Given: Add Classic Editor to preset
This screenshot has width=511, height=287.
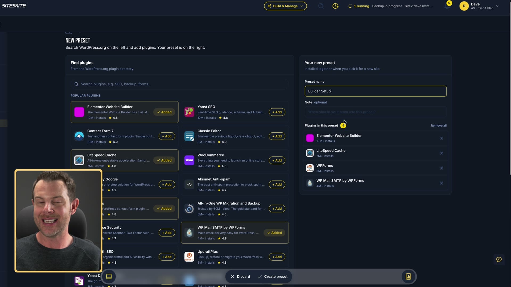Looking at the screenshot, I should [277, 136].
